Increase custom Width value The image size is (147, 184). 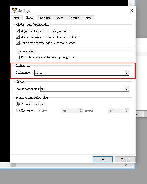(81, 110)
